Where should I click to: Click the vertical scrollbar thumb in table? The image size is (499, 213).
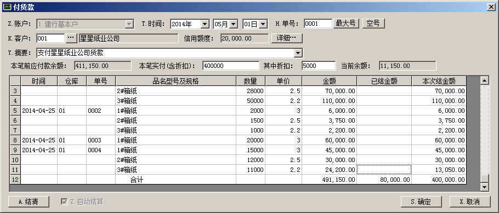click(484, 179)
